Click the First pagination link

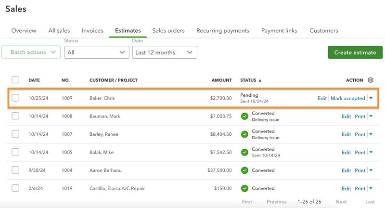click(x=247, y=202)
